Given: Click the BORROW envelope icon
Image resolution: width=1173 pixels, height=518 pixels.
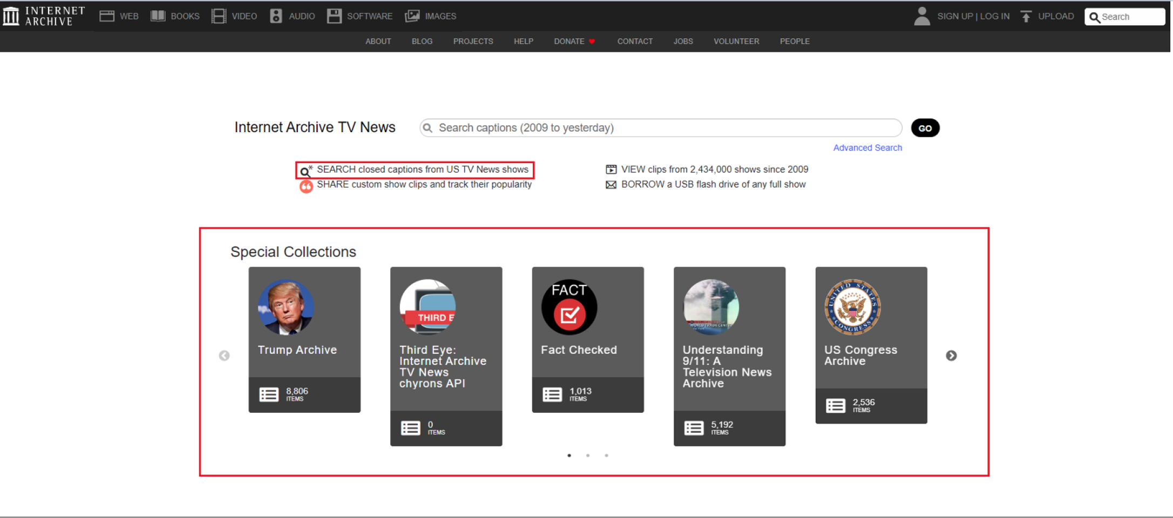Looking at the screenshot, I should [611, 185].
